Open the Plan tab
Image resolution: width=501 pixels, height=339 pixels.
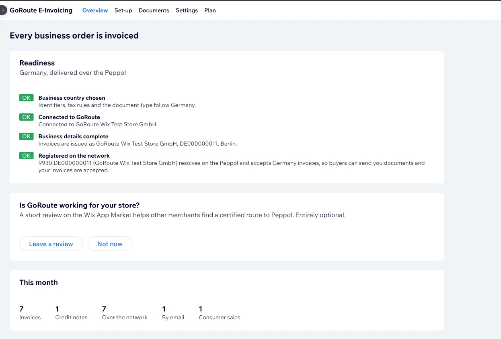pyautogui.click(x=210, y=10)
